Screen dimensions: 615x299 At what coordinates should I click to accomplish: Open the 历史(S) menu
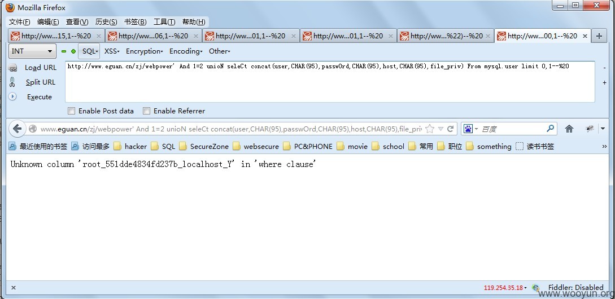coord(106,22)
